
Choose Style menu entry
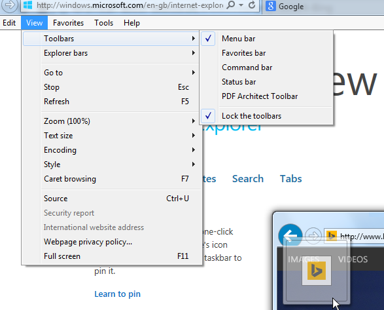[112, 165]
